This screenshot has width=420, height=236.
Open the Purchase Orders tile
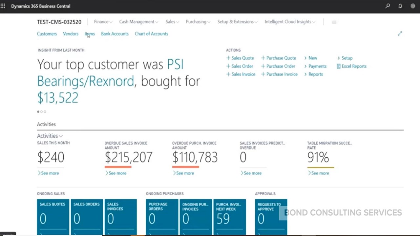pyautogui.click(x=162, y=217)
